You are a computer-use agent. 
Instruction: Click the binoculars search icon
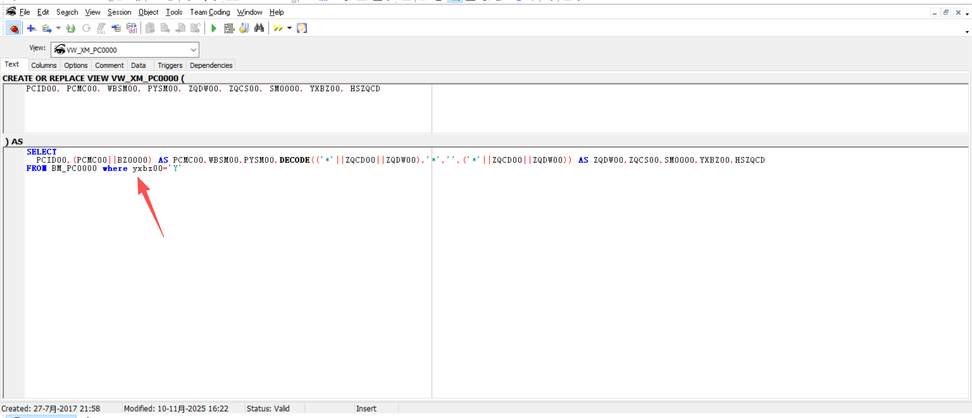click(259, 28)
